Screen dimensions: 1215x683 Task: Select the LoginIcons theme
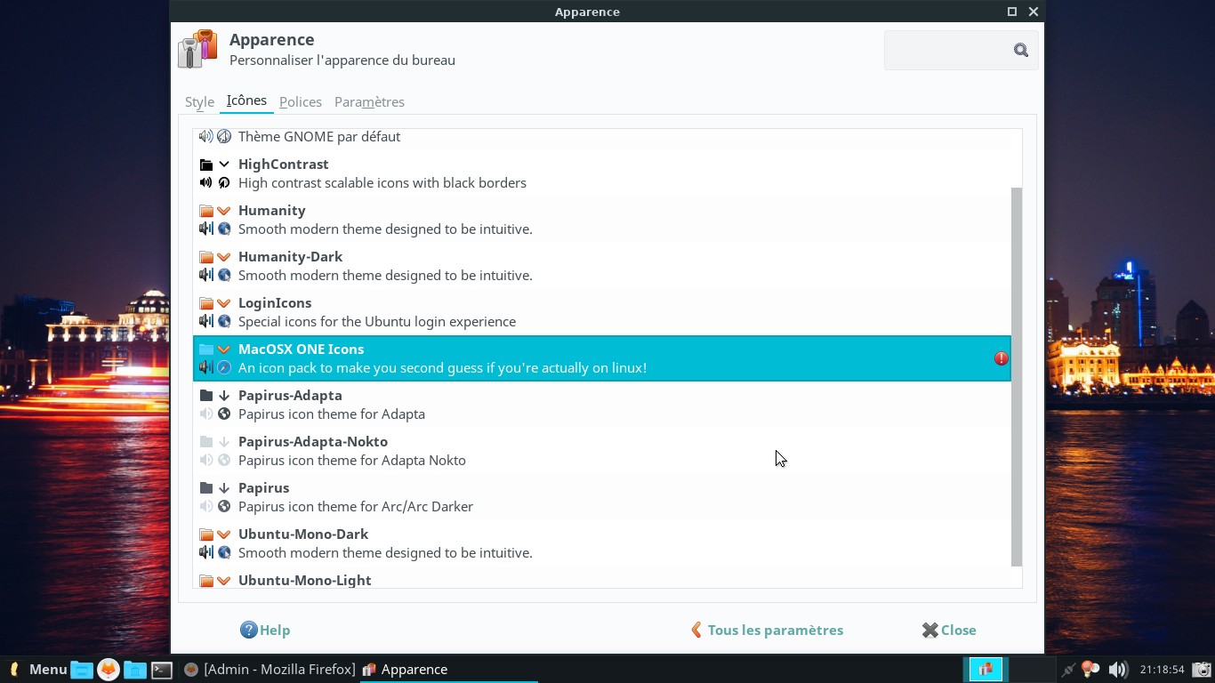coord(602,312)
